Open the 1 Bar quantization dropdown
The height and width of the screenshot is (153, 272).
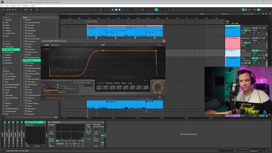[38, 10]
